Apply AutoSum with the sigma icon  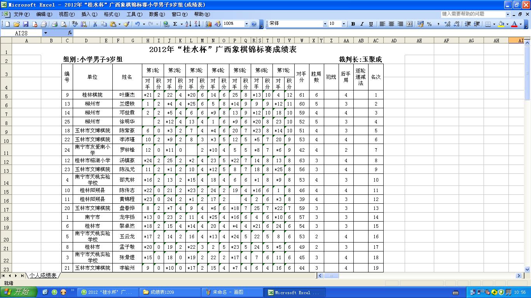[175, 24]
